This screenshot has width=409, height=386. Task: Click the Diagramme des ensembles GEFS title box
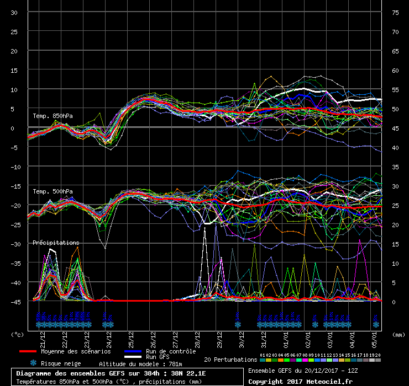(127, 377)
